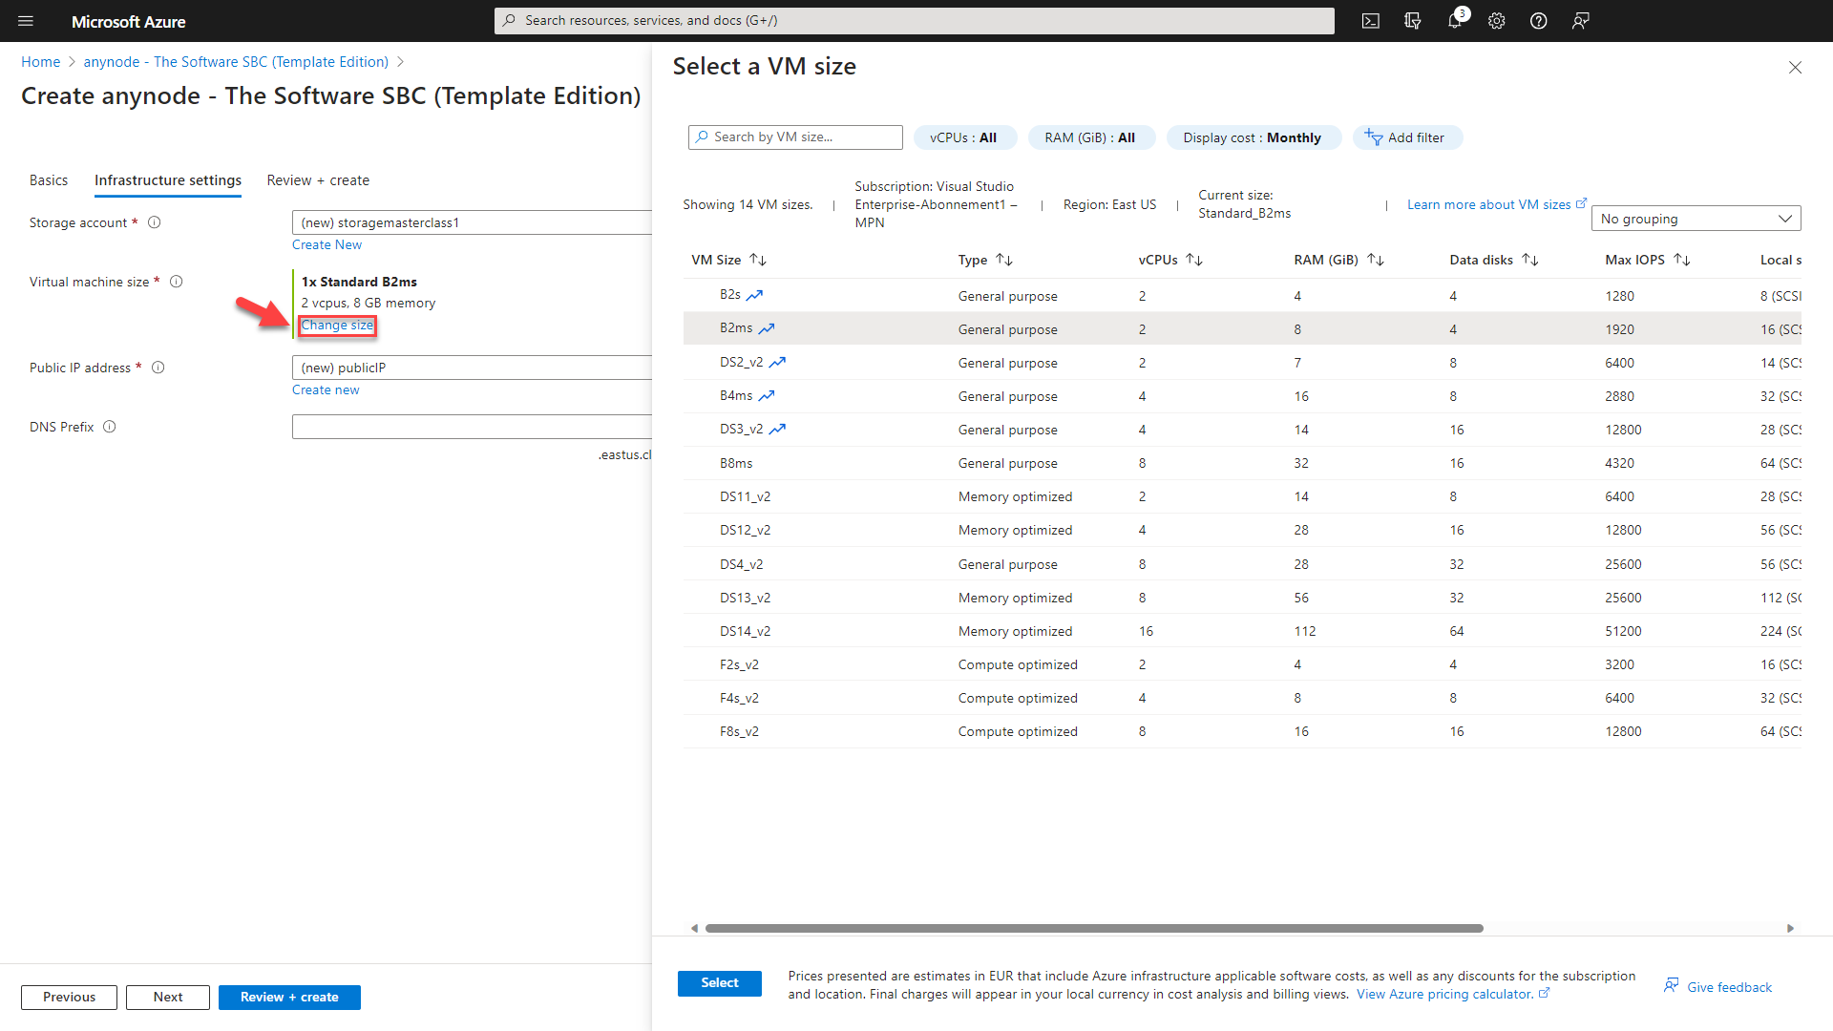This screenshot has height=1031, width=1833.
Task: Show info tooltip for DNS Prefix
Action: (x=110, y=427)
